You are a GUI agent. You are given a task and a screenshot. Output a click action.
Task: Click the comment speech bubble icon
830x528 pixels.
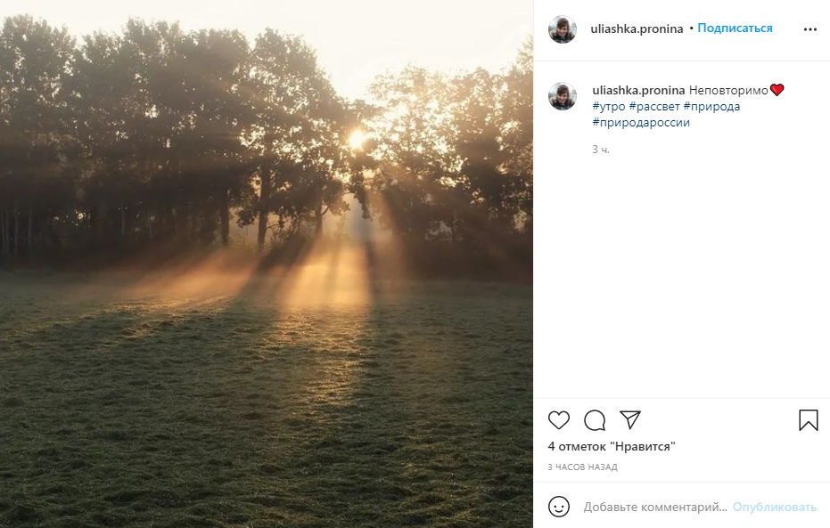pyautogui.click(x=595, y=420)
